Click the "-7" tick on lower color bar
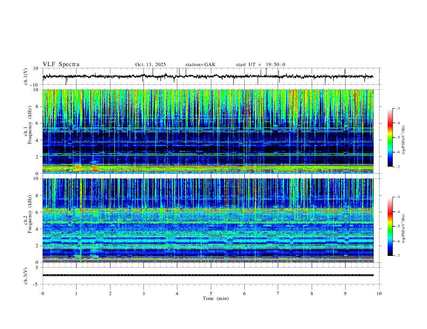The width and height of the screenshot is (427, 329). (x=397, y=255)
